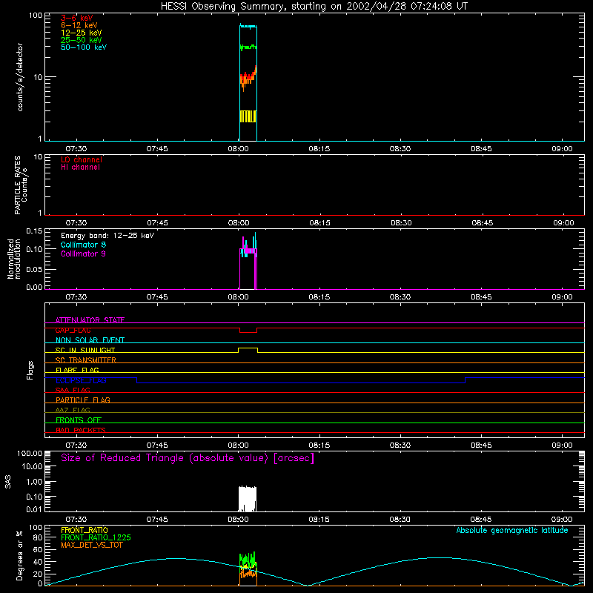Viewport: 593px width, 593px height.
Task: Click the BAD_PACKETS flag label
Action: click(x=81, y=430)
